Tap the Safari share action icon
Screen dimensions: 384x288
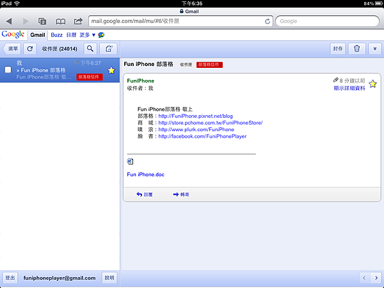(78, 21)
